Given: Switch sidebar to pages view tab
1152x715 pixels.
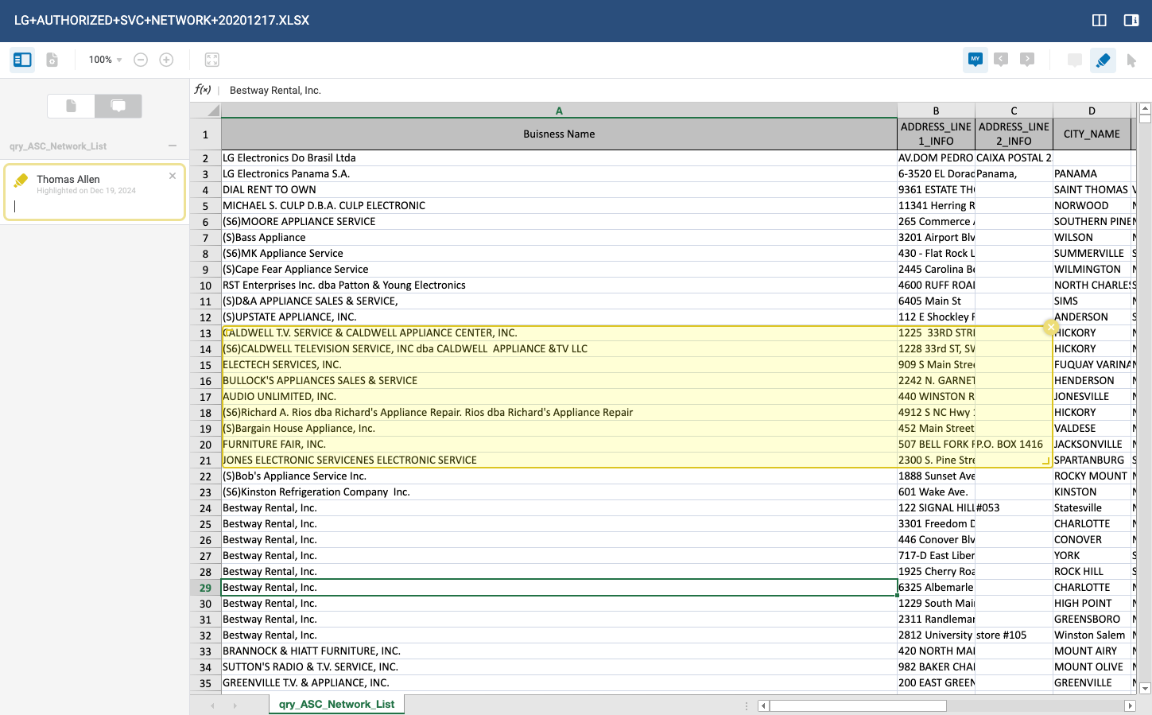Looking at the screenshot, I should (71, 106).
